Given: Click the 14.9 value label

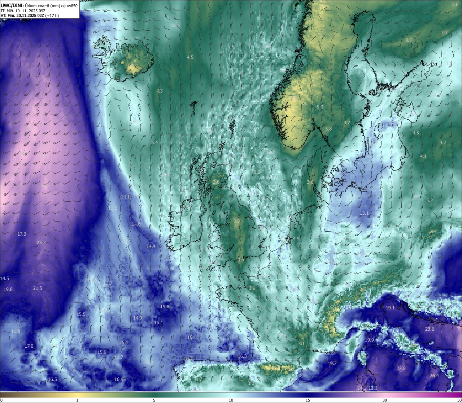Looking at the screenshot, I should click(x=138, y=318).
